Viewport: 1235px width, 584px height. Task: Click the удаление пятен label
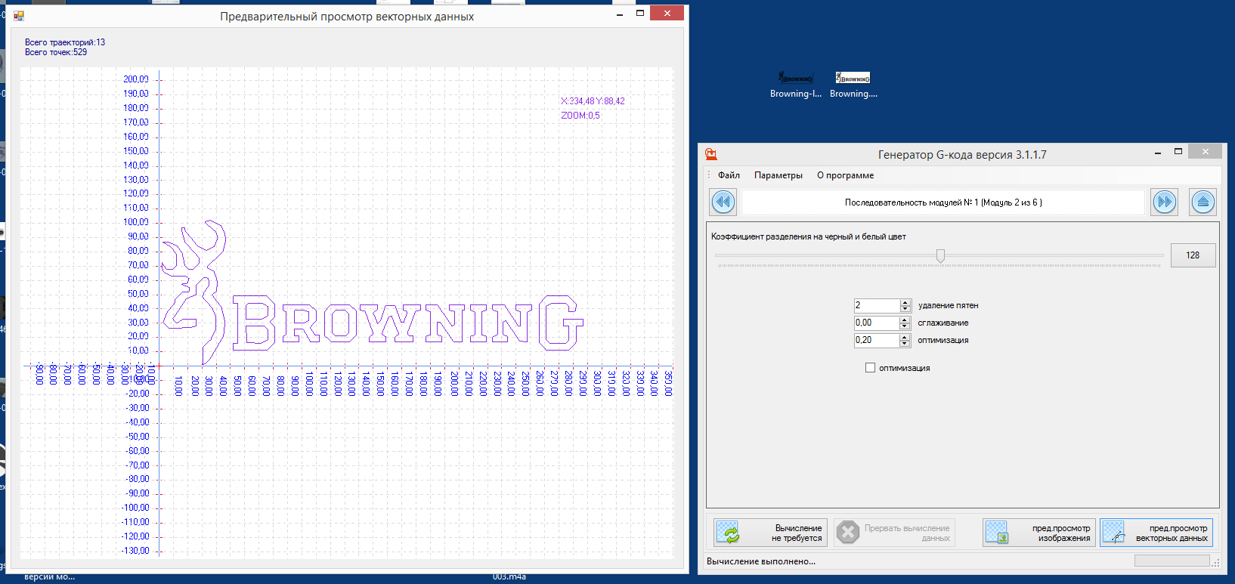point(948,305)
